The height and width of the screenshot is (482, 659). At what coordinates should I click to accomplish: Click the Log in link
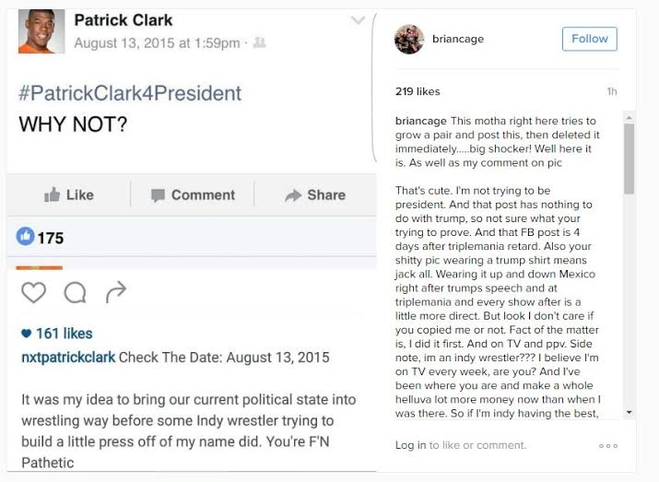pos(411,445)
